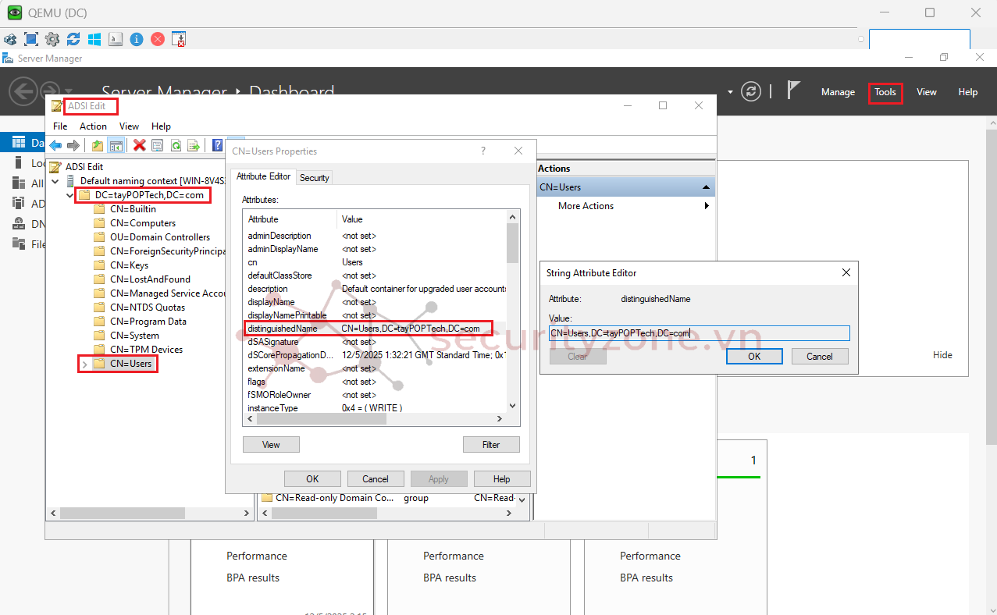Open Server Manager notifications flag
Image resolution: width=997 pixels, height=615 pixels.
[793, 91]
